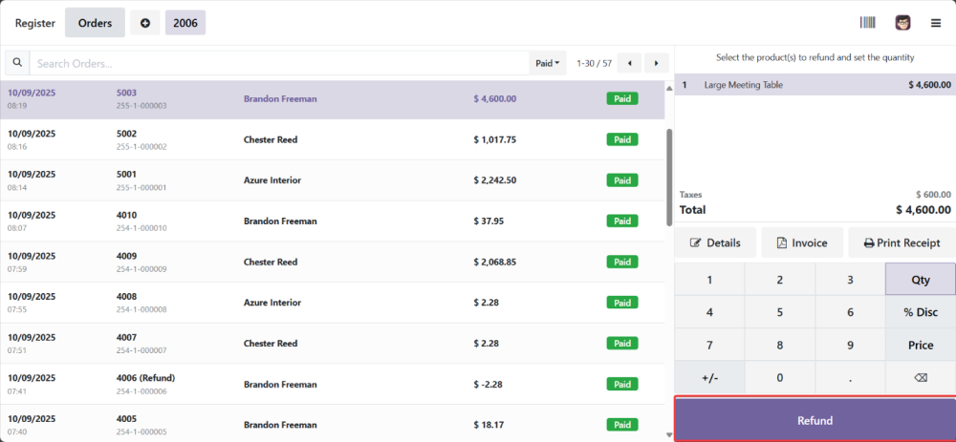Expand the Paid filter dropdown

(x=549, y=63)
